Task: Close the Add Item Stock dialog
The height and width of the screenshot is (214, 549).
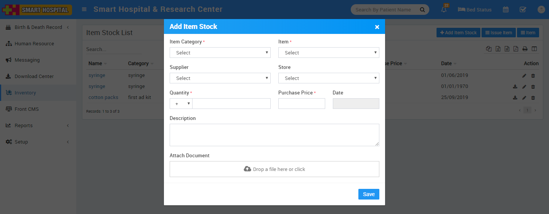Action: click(377, 27)
